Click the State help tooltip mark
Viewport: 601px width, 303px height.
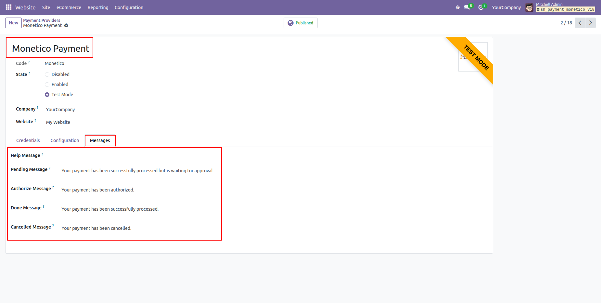[x=29, y=73]
